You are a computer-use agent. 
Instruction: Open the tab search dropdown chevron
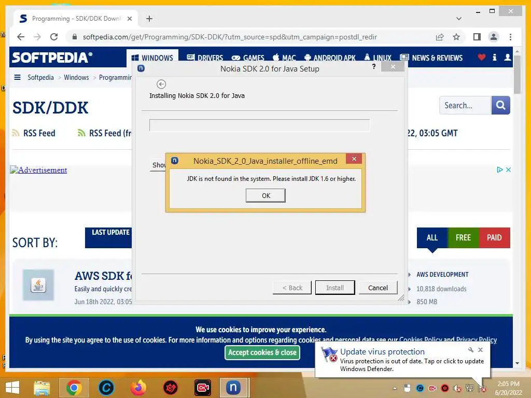click(458, 19)
